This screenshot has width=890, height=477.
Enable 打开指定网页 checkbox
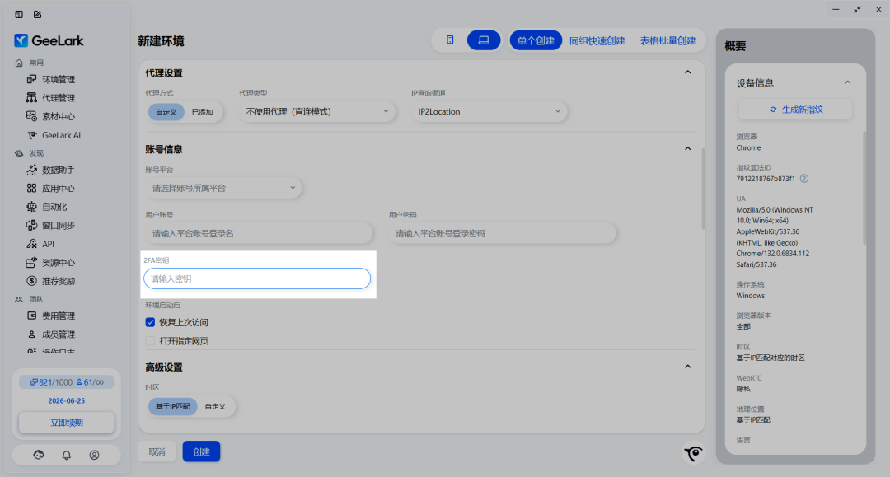pos(150,341)
